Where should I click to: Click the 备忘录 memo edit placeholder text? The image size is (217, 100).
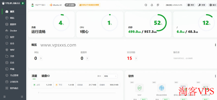tap(183, 58)
